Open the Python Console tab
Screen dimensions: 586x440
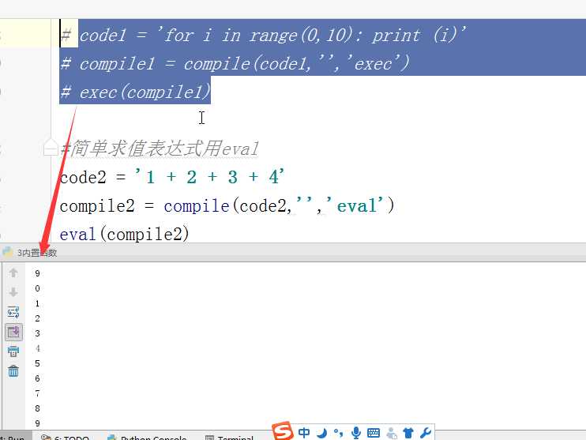point(147,438)
